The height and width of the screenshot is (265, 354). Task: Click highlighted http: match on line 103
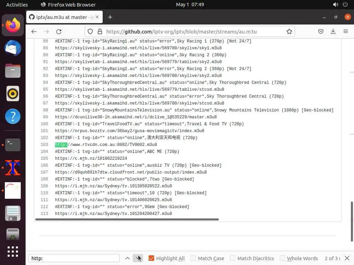pyautogui.click(x=61, y=145)
